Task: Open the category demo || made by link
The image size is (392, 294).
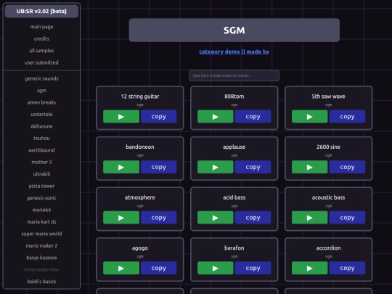Action: point(234,52)
